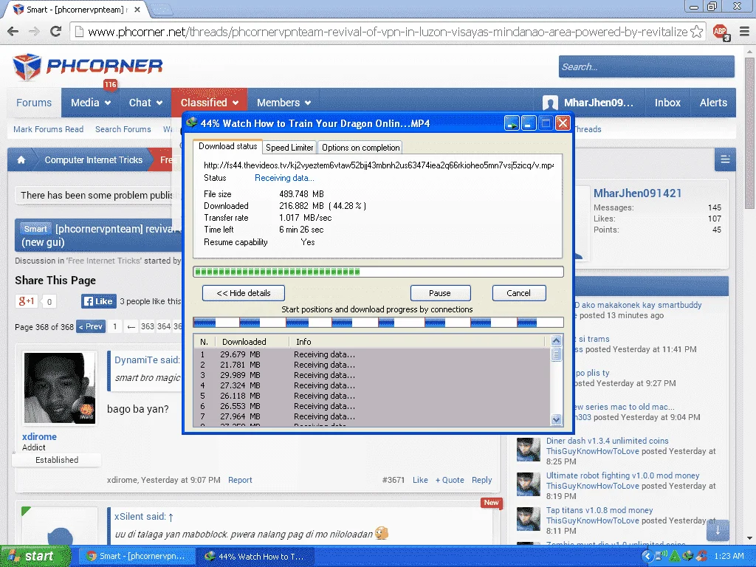This screenshot has height=567, width=756.
Task: Open the Adblock Plus extension icon
Action: (721, 32)
